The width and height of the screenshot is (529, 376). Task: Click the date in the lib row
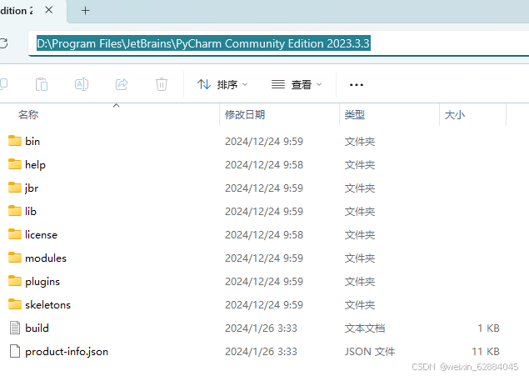click(264, 212)
